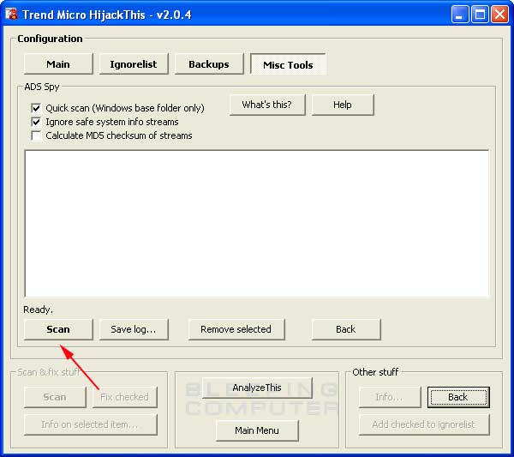Maximize the HijackThis window

click(x=480, y=15)
